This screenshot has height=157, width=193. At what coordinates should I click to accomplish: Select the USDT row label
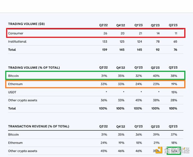12,92
